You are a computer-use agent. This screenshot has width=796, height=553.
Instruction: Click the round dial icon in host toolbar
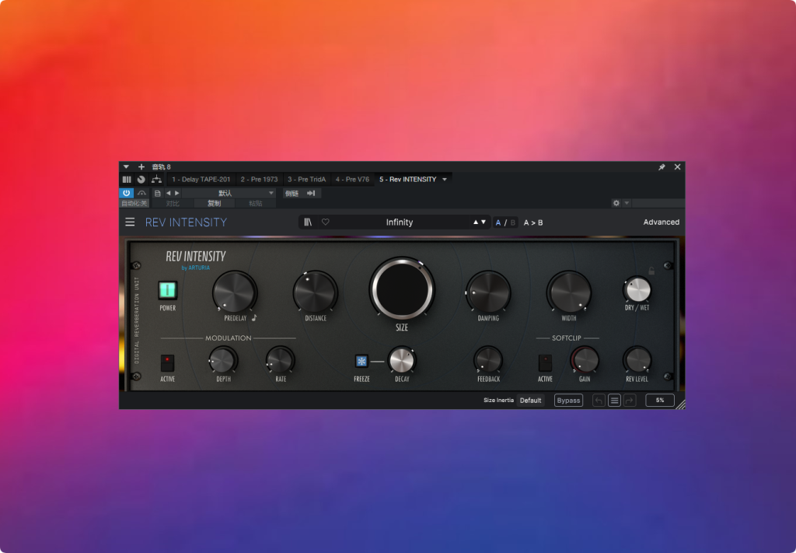click(141, 179)
